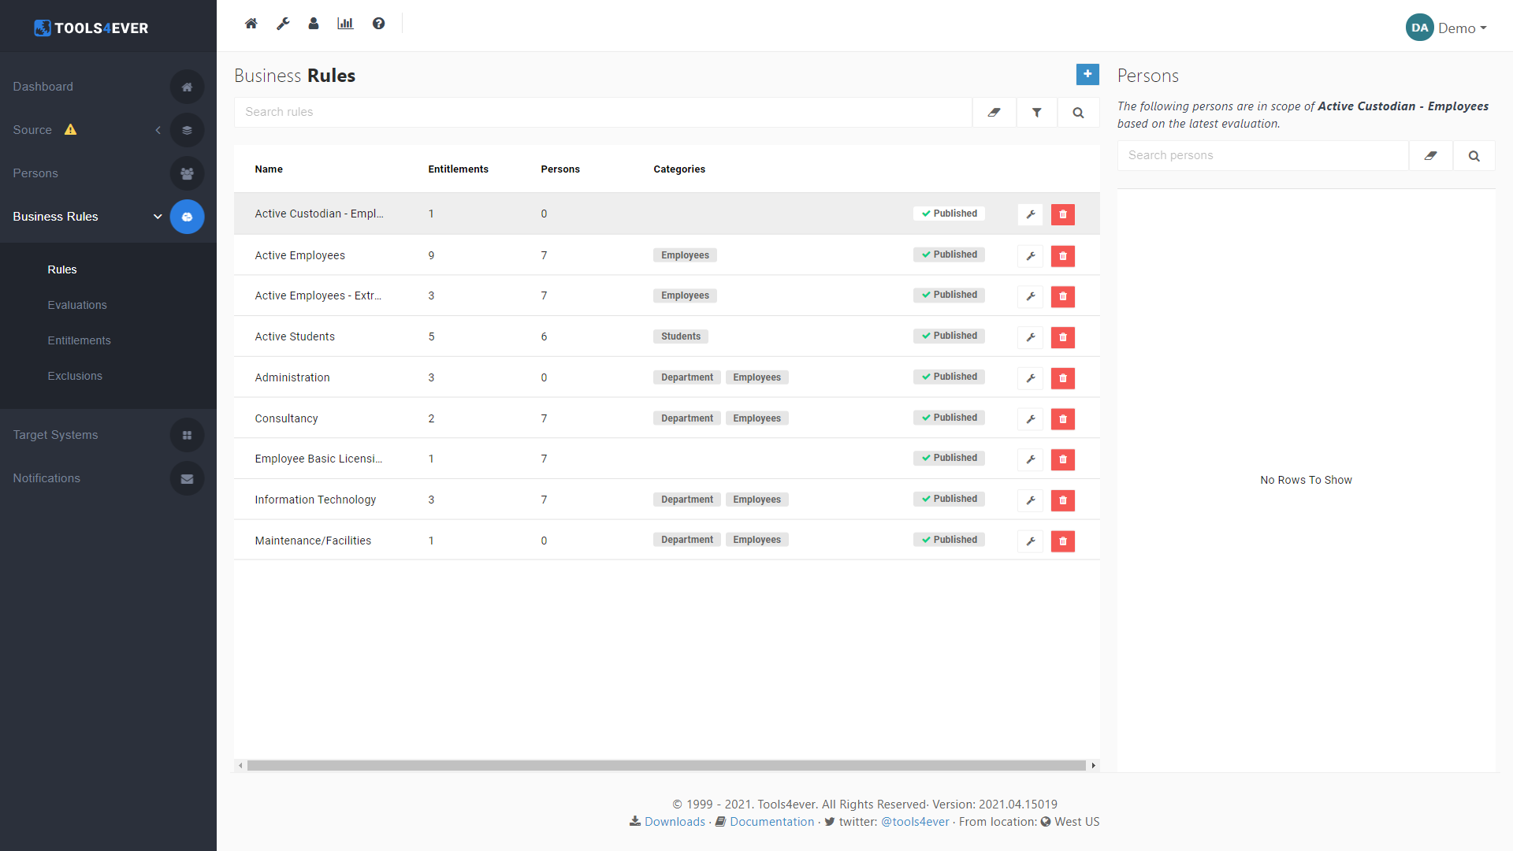The image size is (1513, 851).
Task: Click the Target Systems sidebar icon
Action: 187,435
